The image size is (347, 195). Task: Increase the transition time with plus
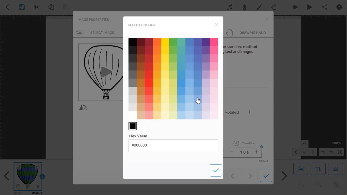click(256, 152)
